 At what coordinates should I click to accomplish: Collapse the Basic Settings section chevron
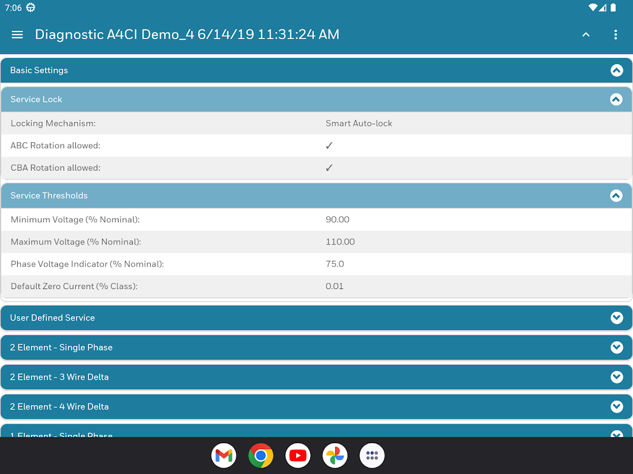[x=616, y=71]
